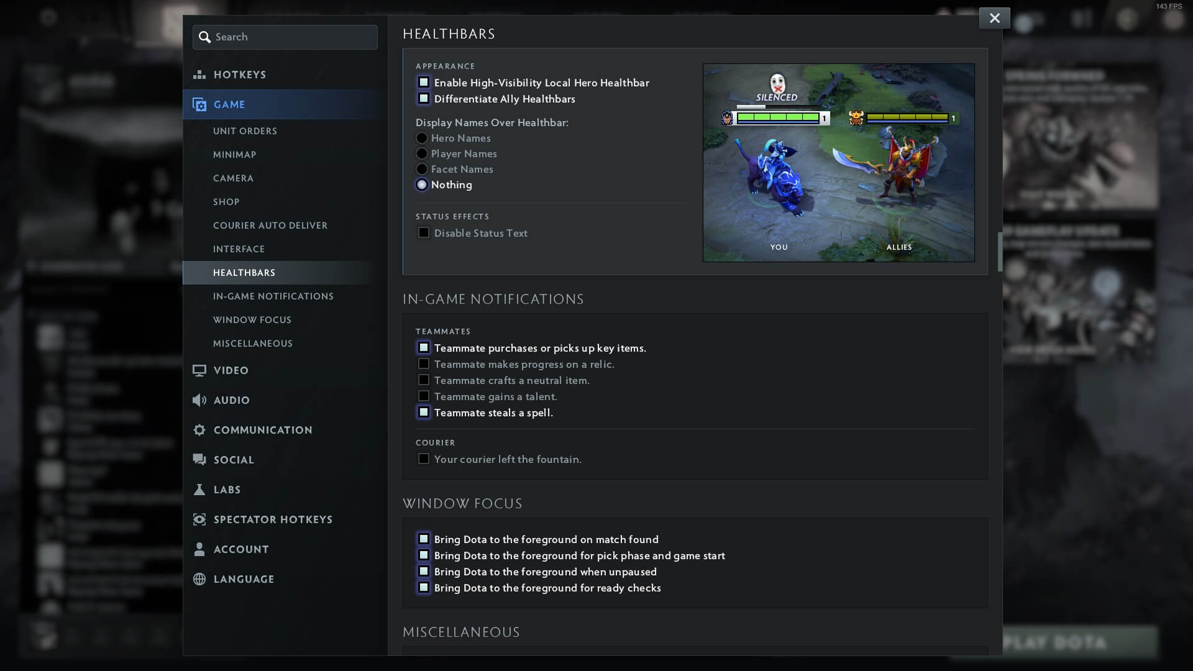This screenshot has width=1193, height=671.
Task: Click the Labs flask icon
Action: tap(199, 490)
